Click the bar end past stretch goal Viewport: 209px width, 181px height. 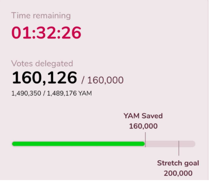pyautogui.click(x=187, y=144)
